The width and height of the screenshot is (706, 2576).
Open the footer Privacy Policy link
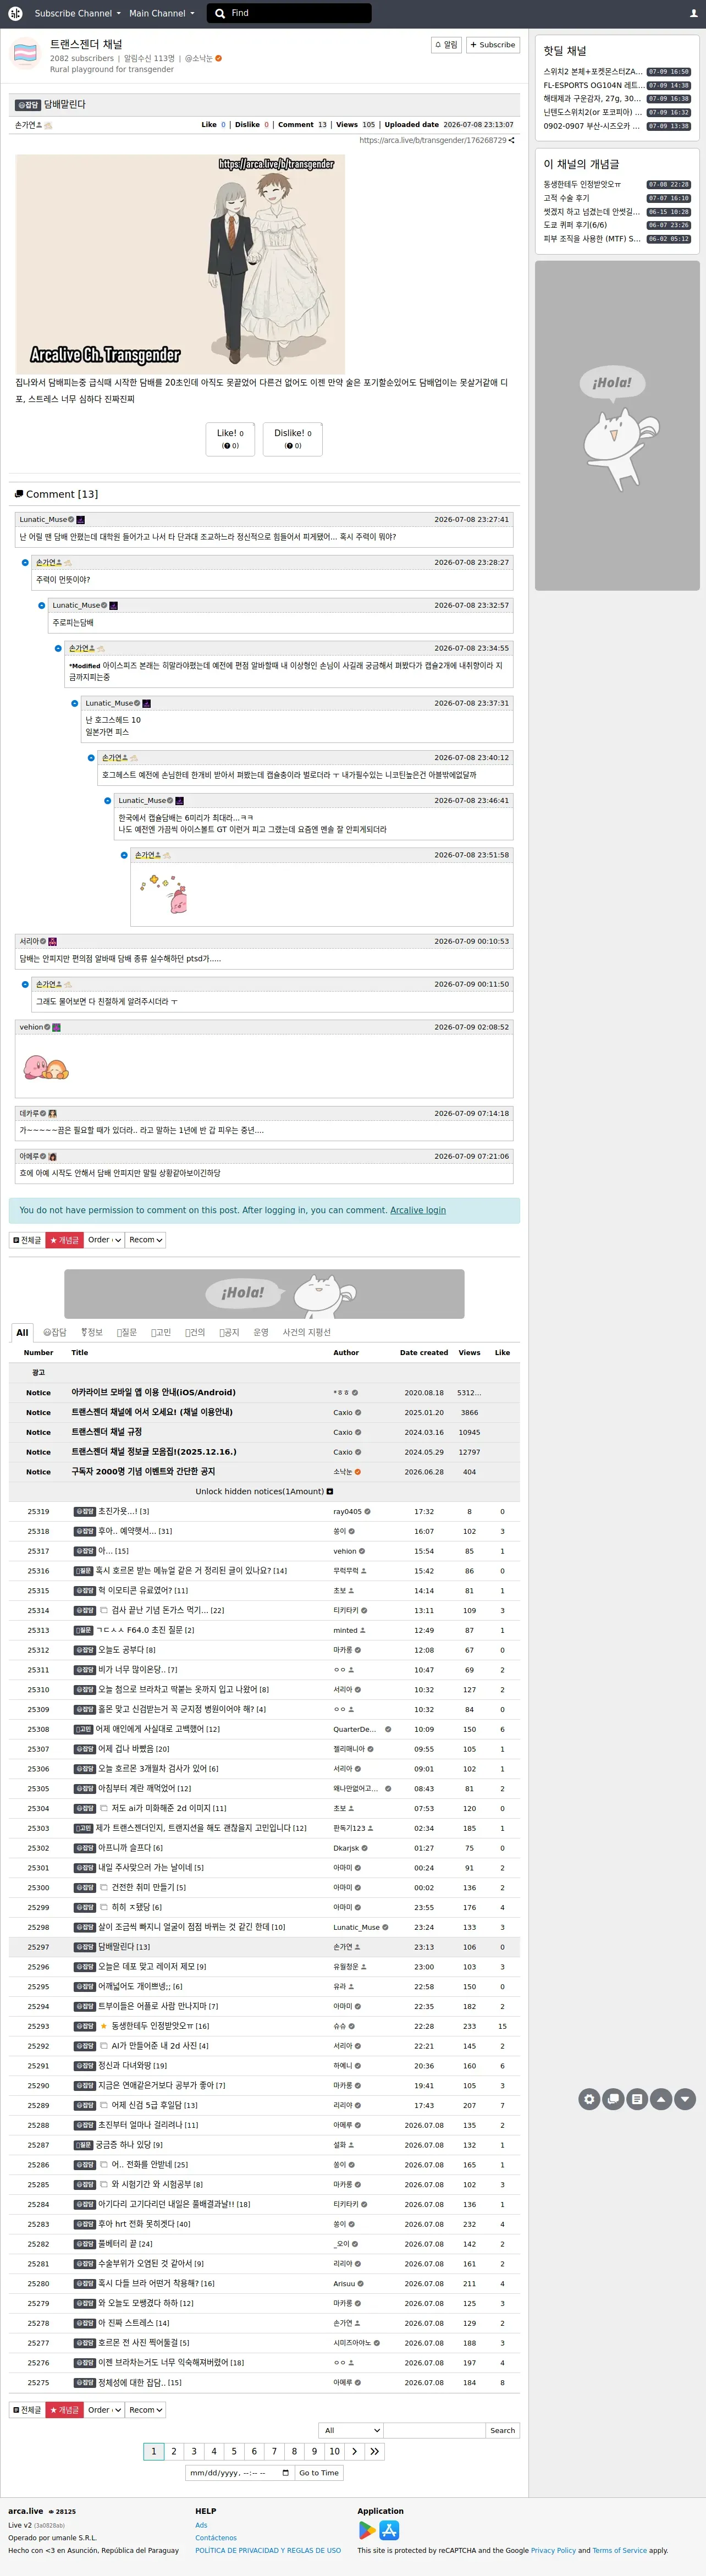pos(553,2550)
